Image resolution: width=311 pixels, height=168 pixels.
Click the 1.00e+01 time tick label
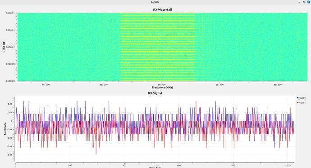10,47
